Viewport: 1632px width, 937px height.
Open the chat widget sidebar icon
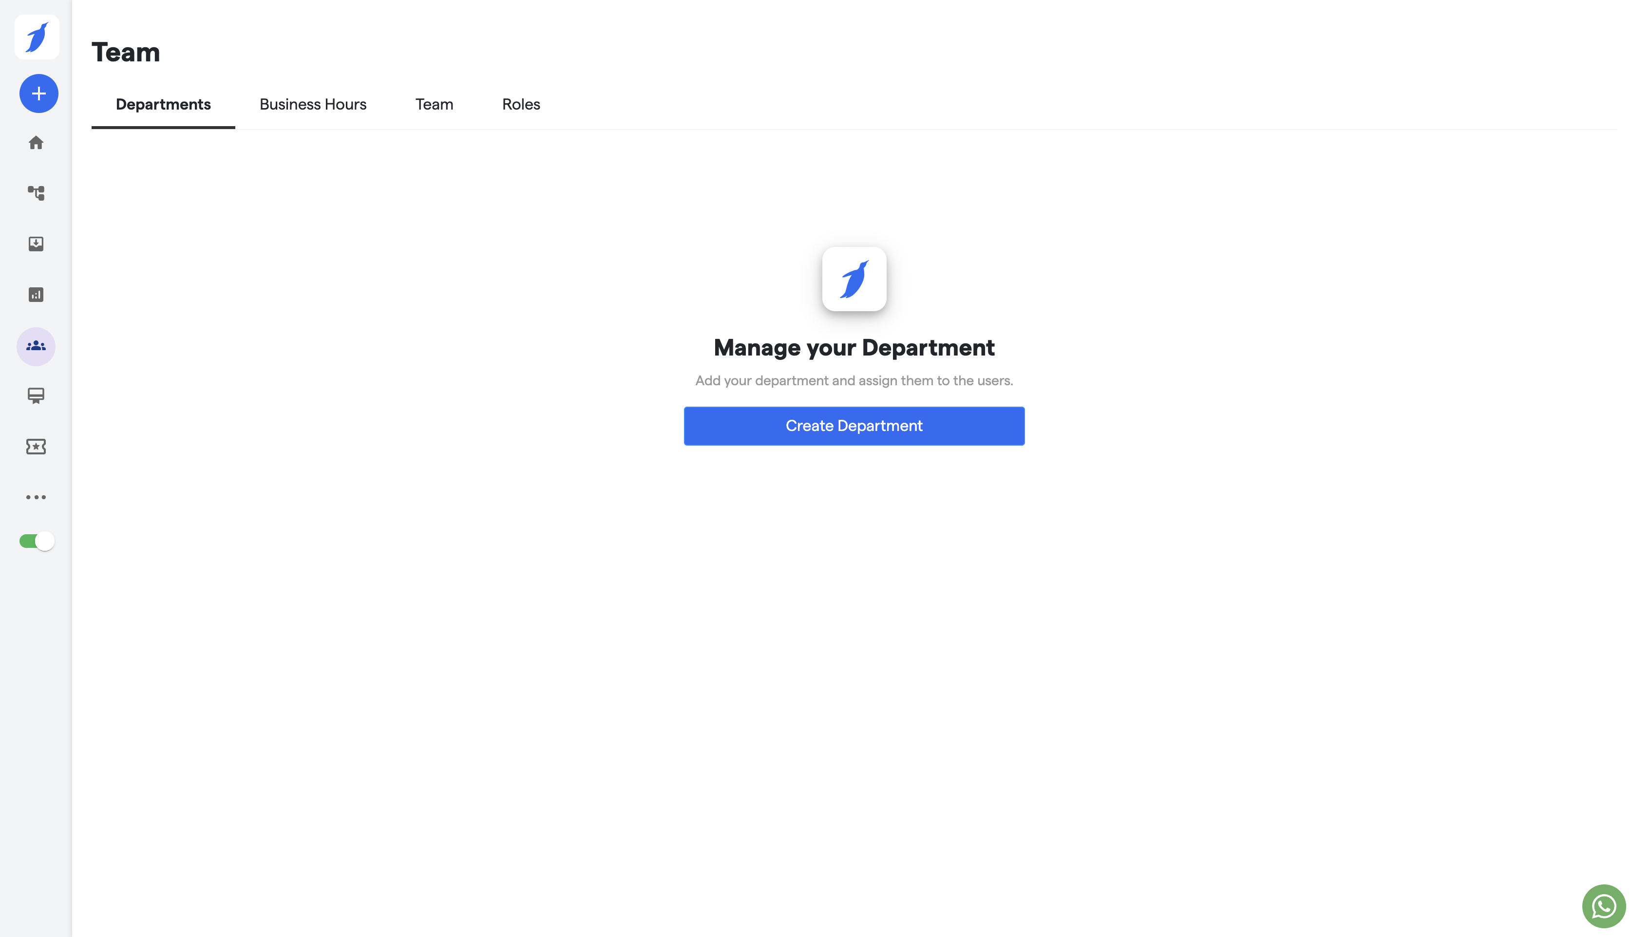(x=36, y=396)
